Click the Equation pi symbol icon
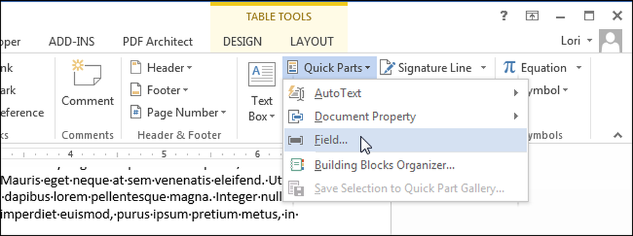Viewport: 633px width, 236px height. coord(510,67)
